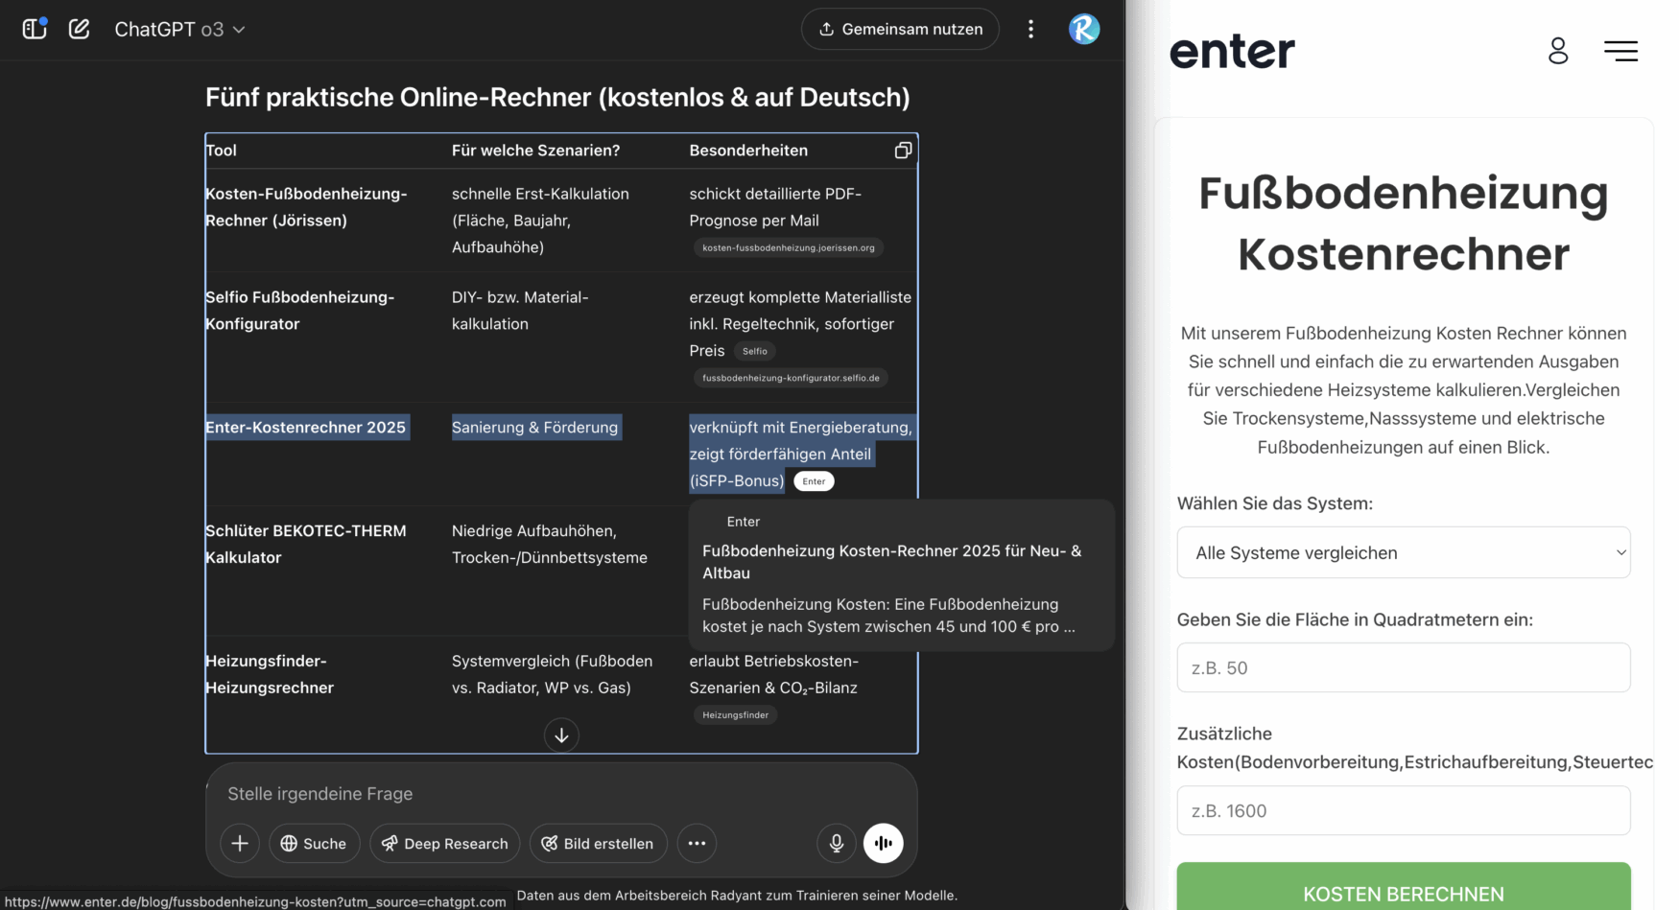Click the plus attachment button

coord(240,843)
